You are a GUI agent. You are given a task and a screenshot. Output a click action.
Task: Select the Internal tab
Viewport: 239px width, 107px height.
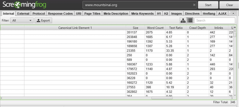9,14
